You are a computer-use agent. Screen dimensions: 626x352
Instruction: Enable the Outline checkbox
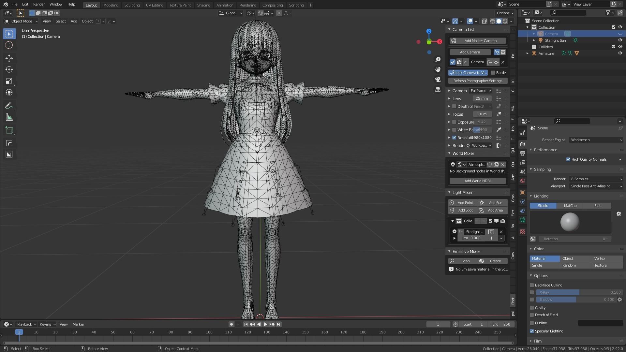point(532,323)
